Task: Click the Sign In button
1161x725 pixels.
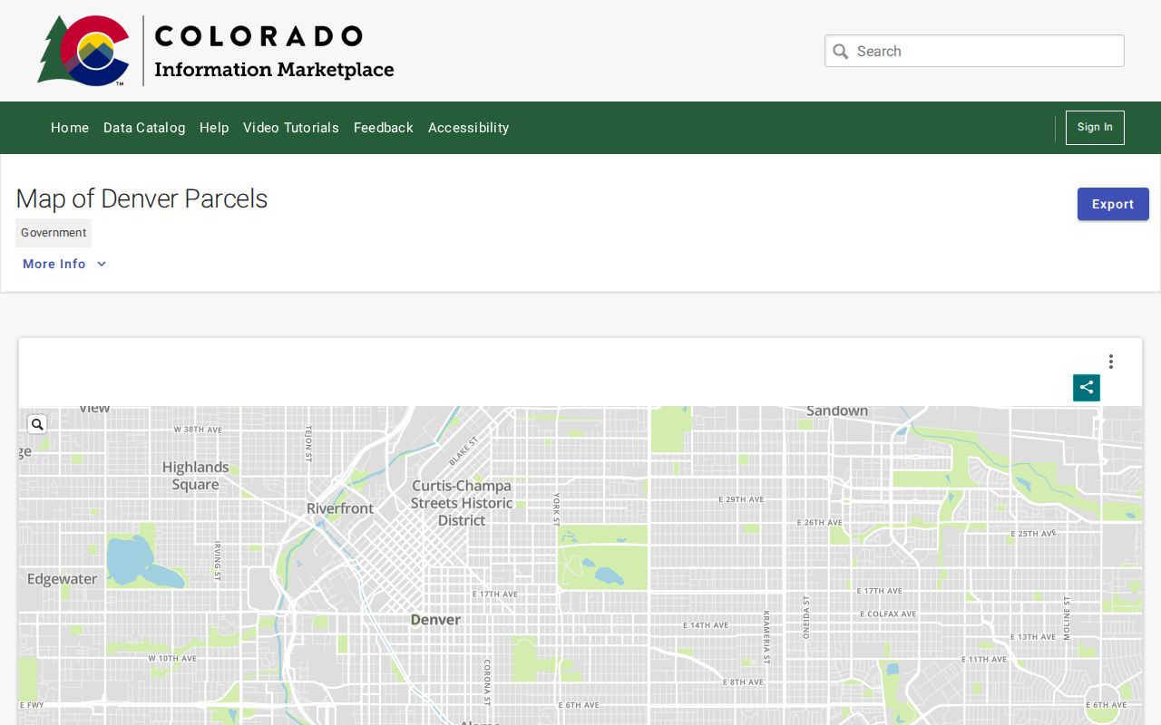Action: 1095,128
